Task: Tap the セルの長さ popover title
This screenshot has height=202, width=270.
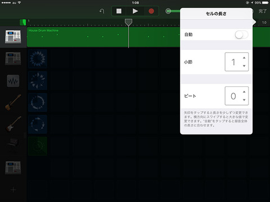Action: point(216,13)
